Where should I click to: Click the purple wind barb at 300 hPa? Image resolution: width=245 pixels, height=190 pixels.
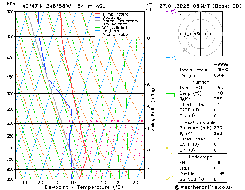click(x=171, y=12)
